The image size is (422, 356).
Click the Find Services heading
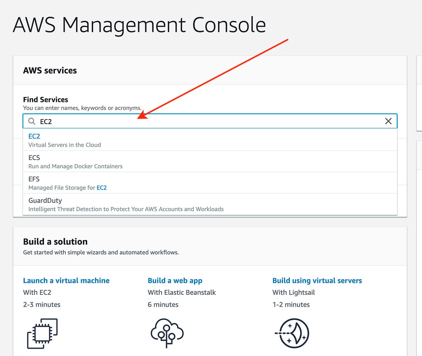[45, 99]
